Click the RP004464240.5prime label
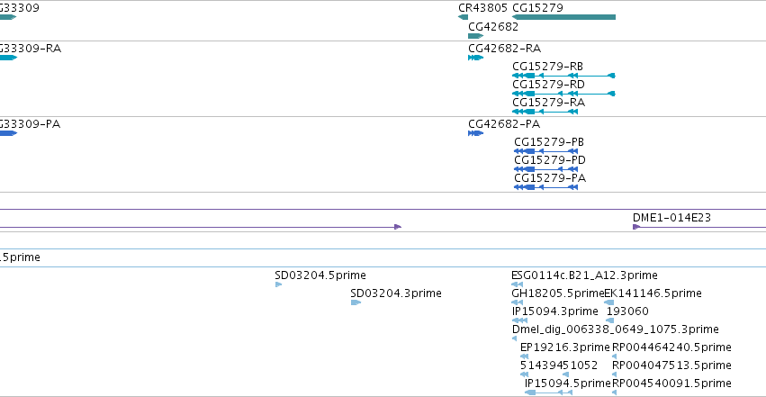The height and width of the screenshot is (397, 766). [671, 347]
